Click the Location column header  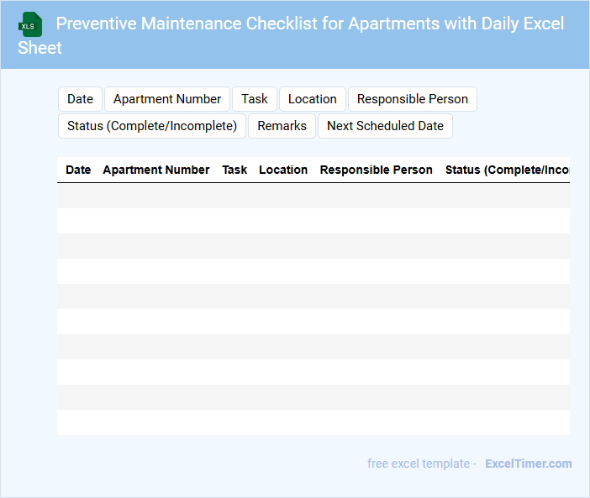pos(283,170)
